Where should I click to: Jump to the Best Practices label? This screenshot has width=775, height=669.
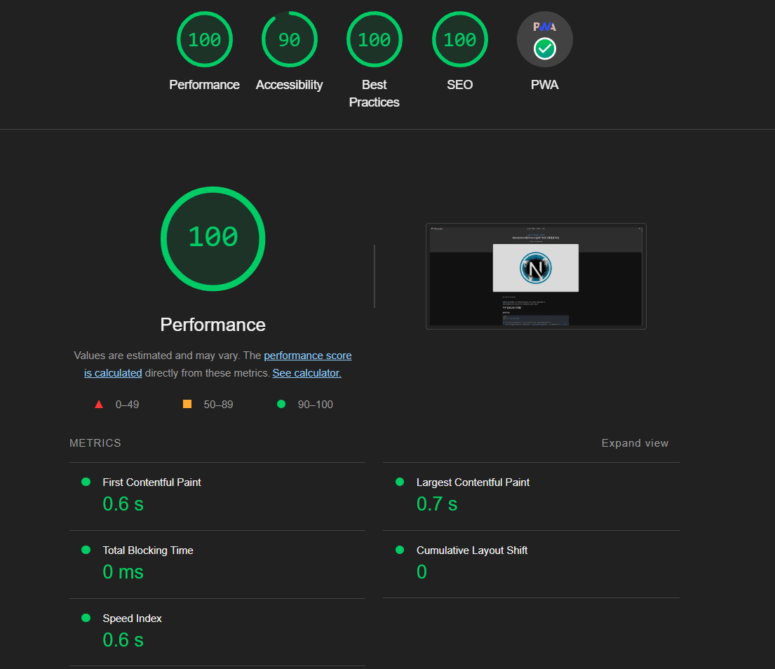374,93
